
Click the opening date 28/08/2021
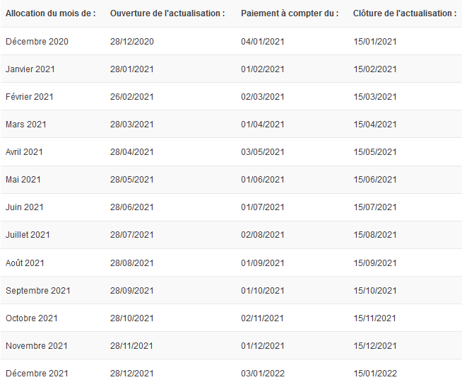(131, 263)
